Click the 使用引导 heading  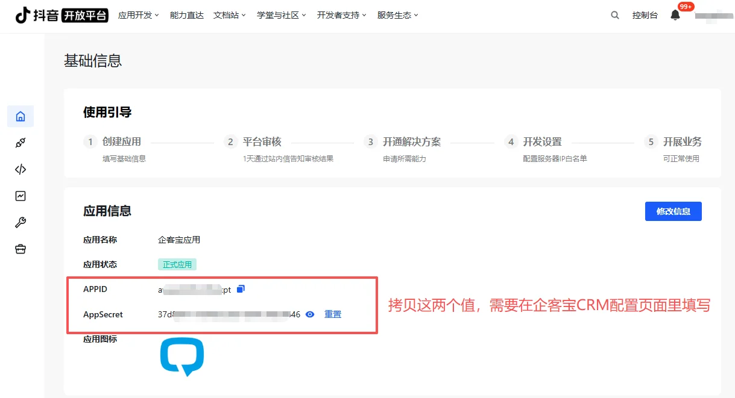[107, 112]
